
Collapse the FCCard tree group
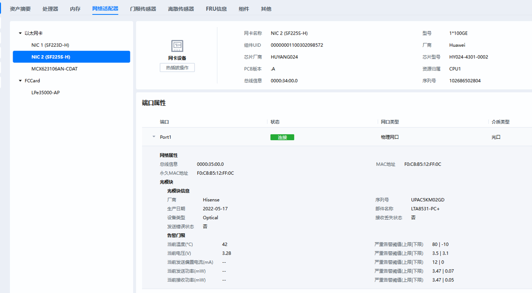coord(21,81)
